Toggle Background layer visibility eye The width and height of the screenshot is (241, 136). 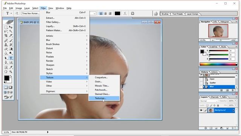pos(201,110)
